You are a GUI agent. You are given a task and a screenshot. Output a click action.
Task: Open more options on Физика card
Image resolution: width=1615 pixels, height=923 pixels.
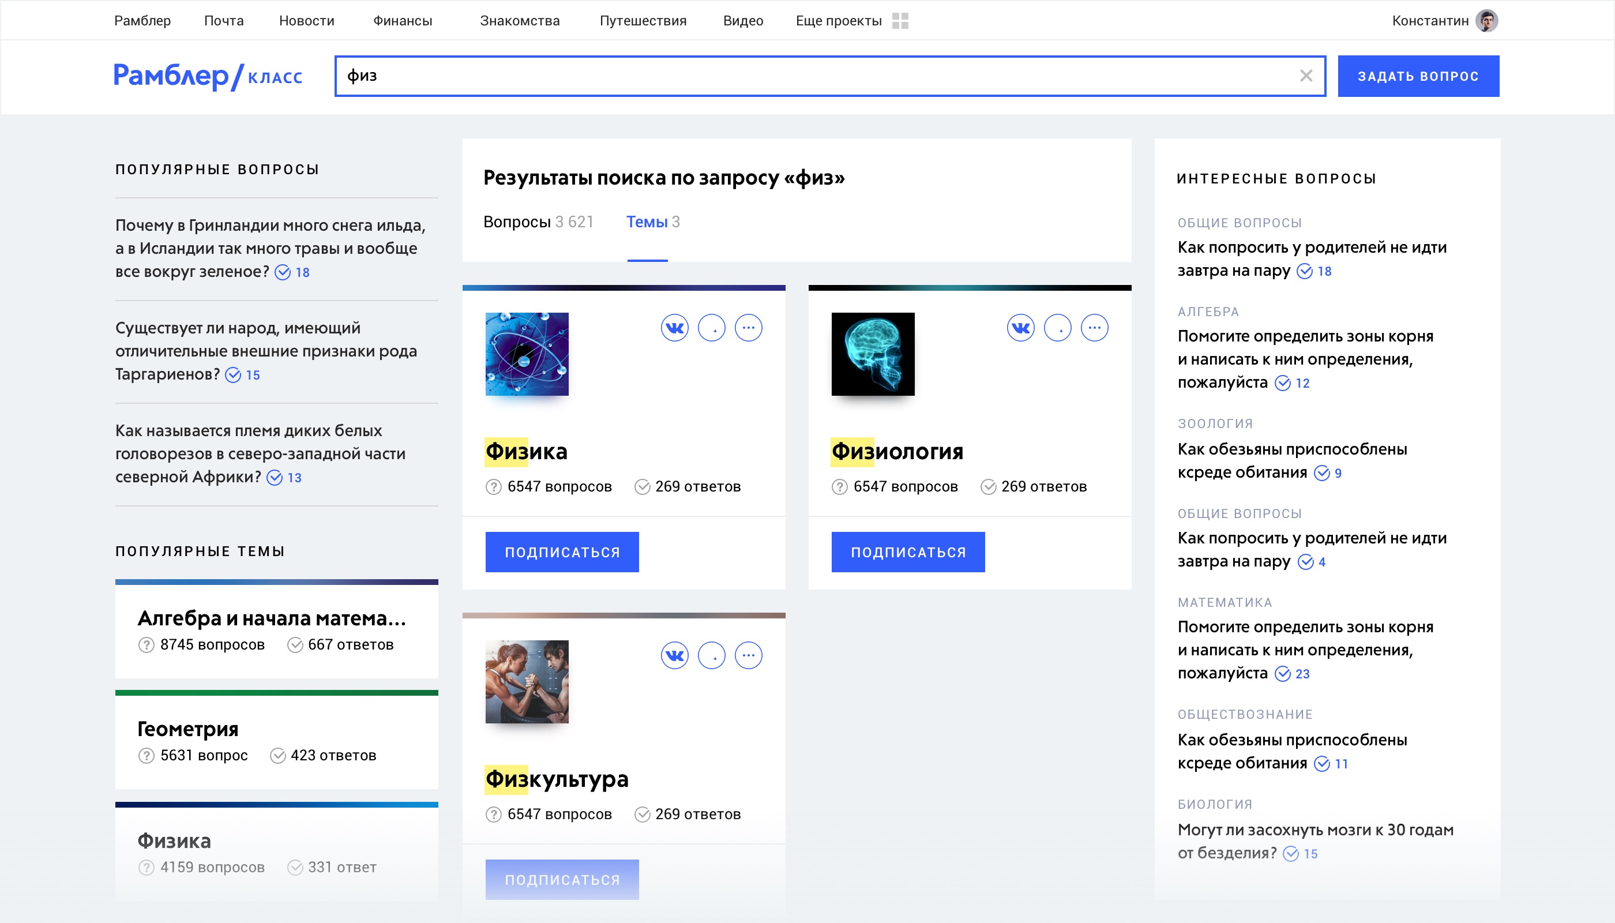click(x=748, y=328)
